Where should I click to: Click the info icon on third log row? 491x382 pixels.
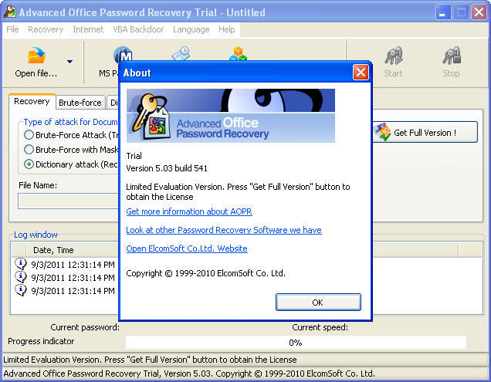point(21,290)
